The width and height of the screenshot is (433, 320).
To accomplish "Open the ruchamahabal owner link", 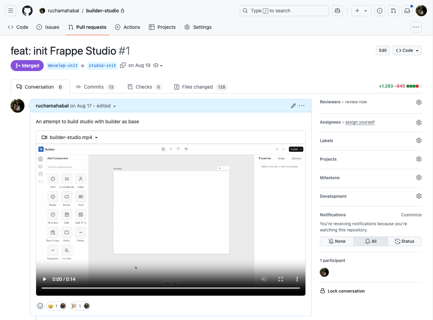I will point(64,11).
